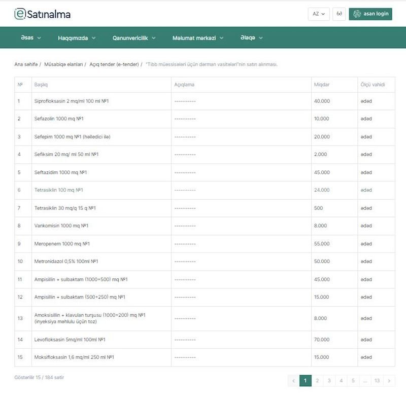Click the Tetrasiklin 100 mq №1 row

pos(58,190)
